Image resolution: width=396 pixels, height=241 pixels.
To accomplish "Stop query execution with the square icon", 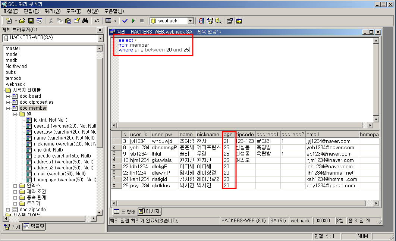I will [142, 21].
